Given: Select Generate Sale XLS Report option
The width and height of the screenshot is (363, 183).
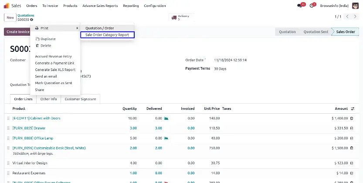Looking at the screenshot, I should point(55,70).
